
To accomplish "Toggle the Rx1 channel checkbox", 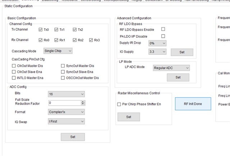I will point(56,40).
